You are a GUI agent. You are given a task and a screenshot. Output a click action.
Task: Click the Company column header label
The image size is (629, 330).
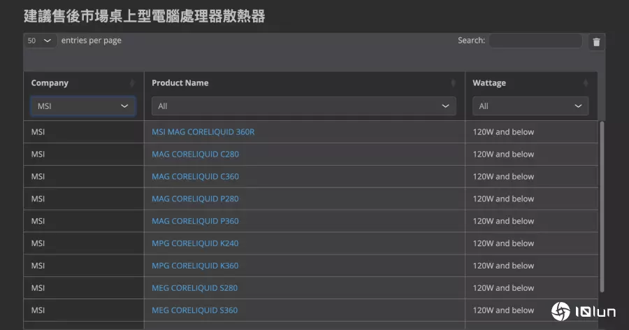pyautogui.click(x=50, y=83)
